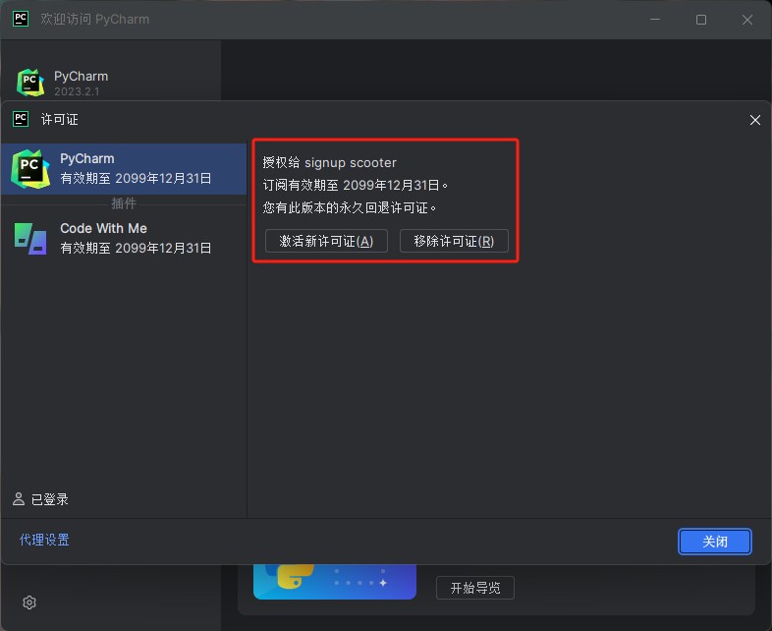
Task: Select the Code With Me license entry
Action: point(136,238)
